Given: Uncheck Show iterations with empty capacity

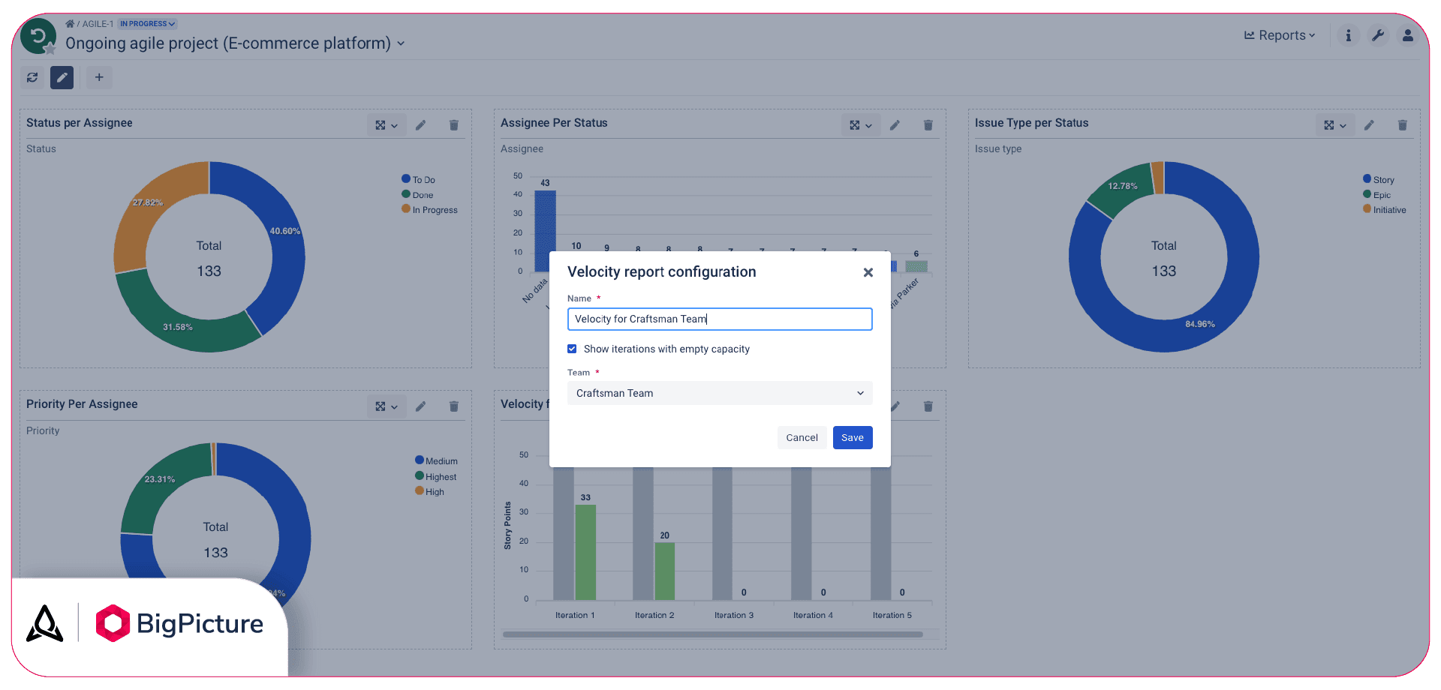Looking at the screenshot, I should click(x=572, y=349).
